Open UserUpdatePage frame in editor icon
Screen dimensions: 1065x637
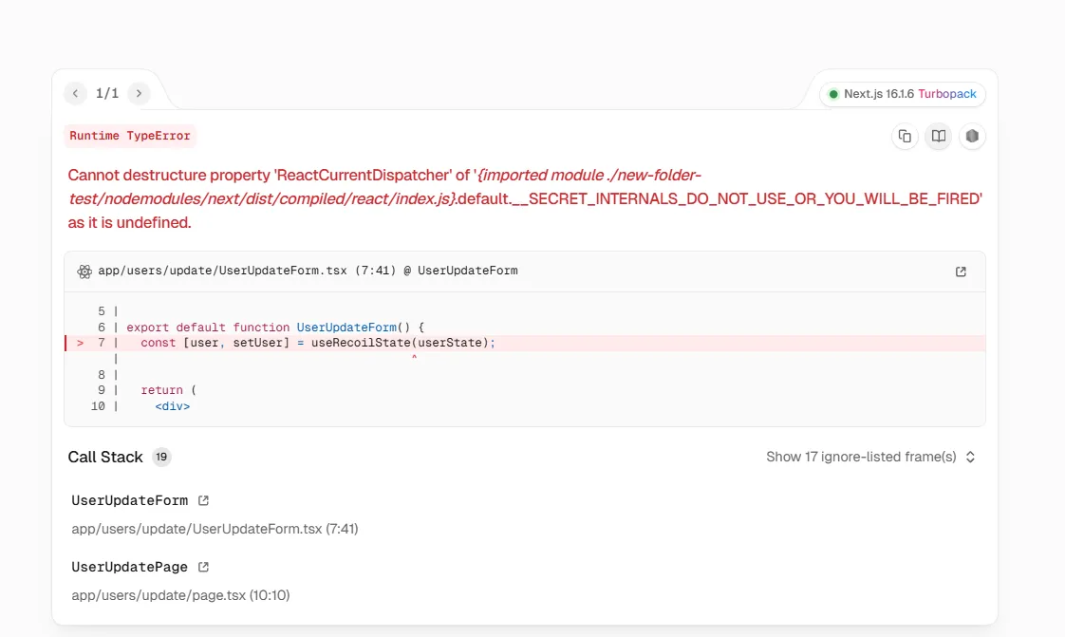203,567
